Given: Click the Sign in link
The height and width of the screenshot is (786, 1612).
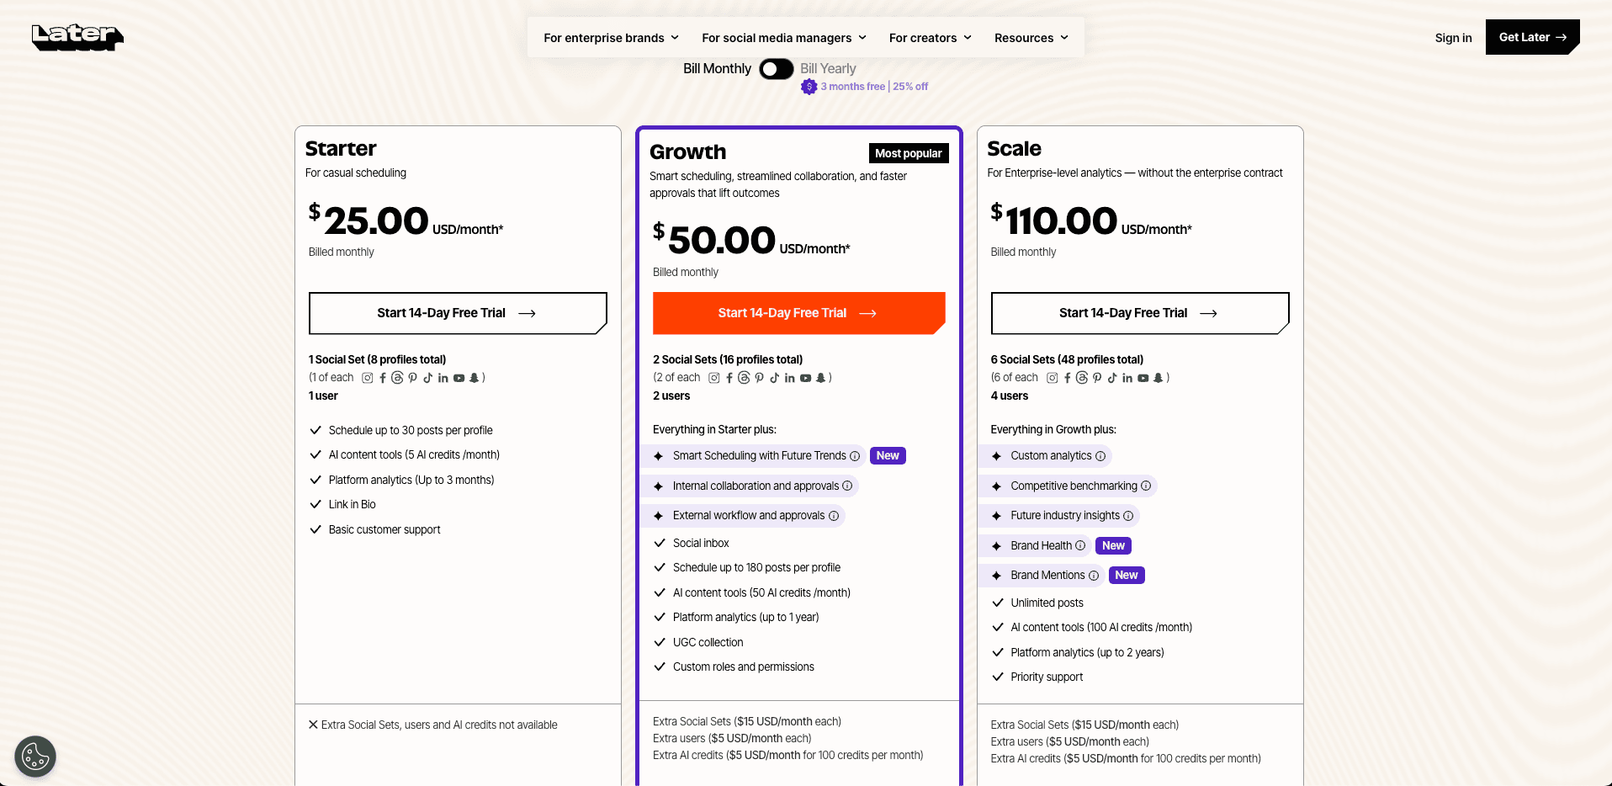Looking at the screenshot, I should click(x=1453, y=37).
